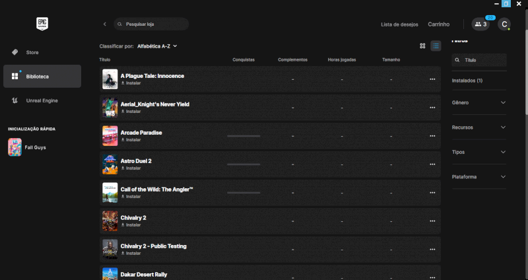Select the Chivalry 2 title text
Image resolution: width=528 pixels, height=280 pixels.
[x=133, y=218]
